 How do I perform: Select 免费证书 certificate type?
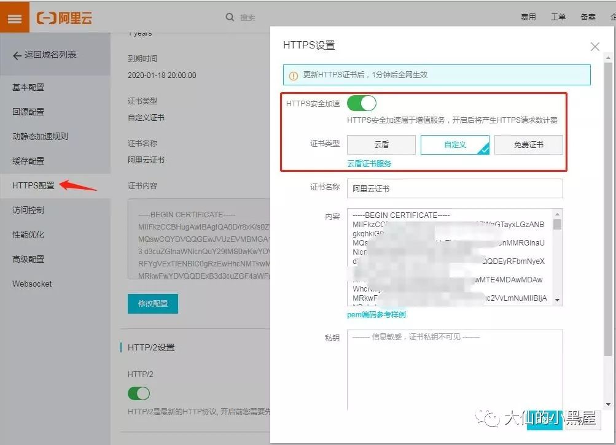pos(528,144)
